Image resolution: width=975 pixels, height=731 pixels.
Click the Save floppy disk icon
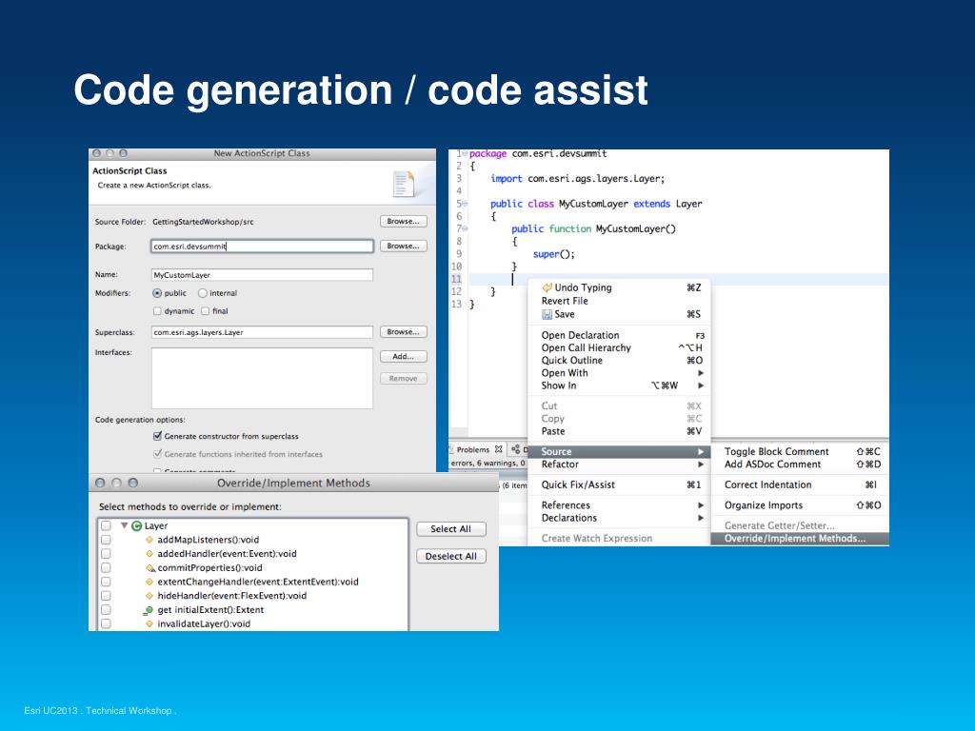547,314
